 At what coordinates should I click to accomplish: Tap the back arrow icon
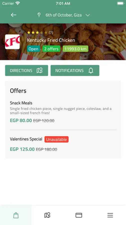click(x=14, y=15)
